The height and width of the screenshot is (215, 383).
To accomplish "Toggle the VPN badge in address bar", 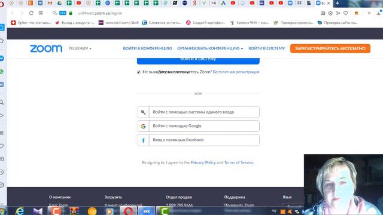I will pos(62,13).
